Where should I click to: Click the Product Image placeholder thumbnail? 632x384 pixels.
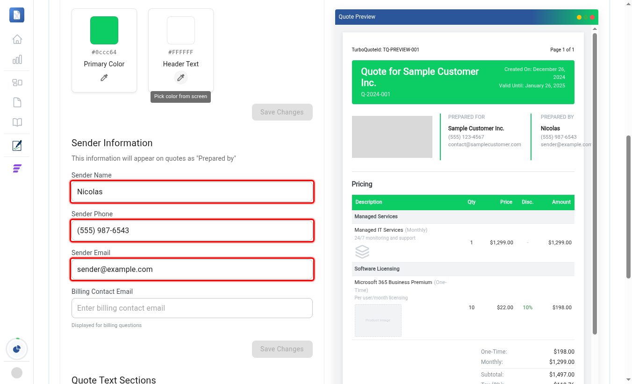pos(378,320)
